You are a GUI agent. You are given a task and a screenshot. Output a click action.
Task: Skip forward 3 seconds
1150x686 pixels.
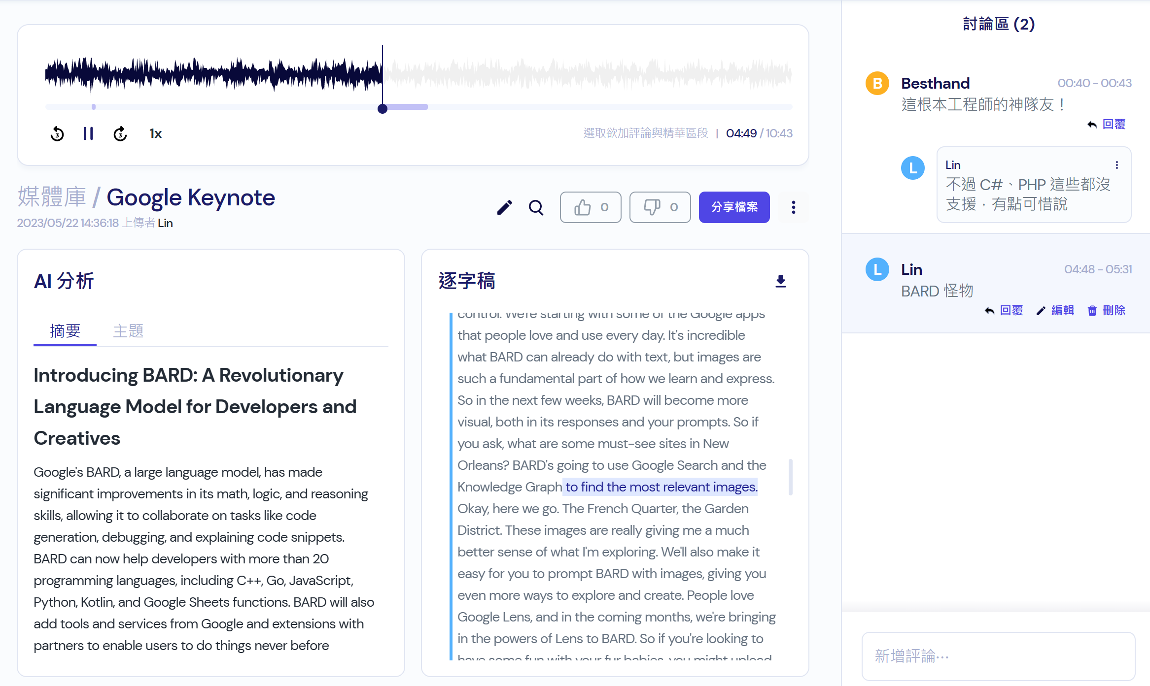click(120, 133)
